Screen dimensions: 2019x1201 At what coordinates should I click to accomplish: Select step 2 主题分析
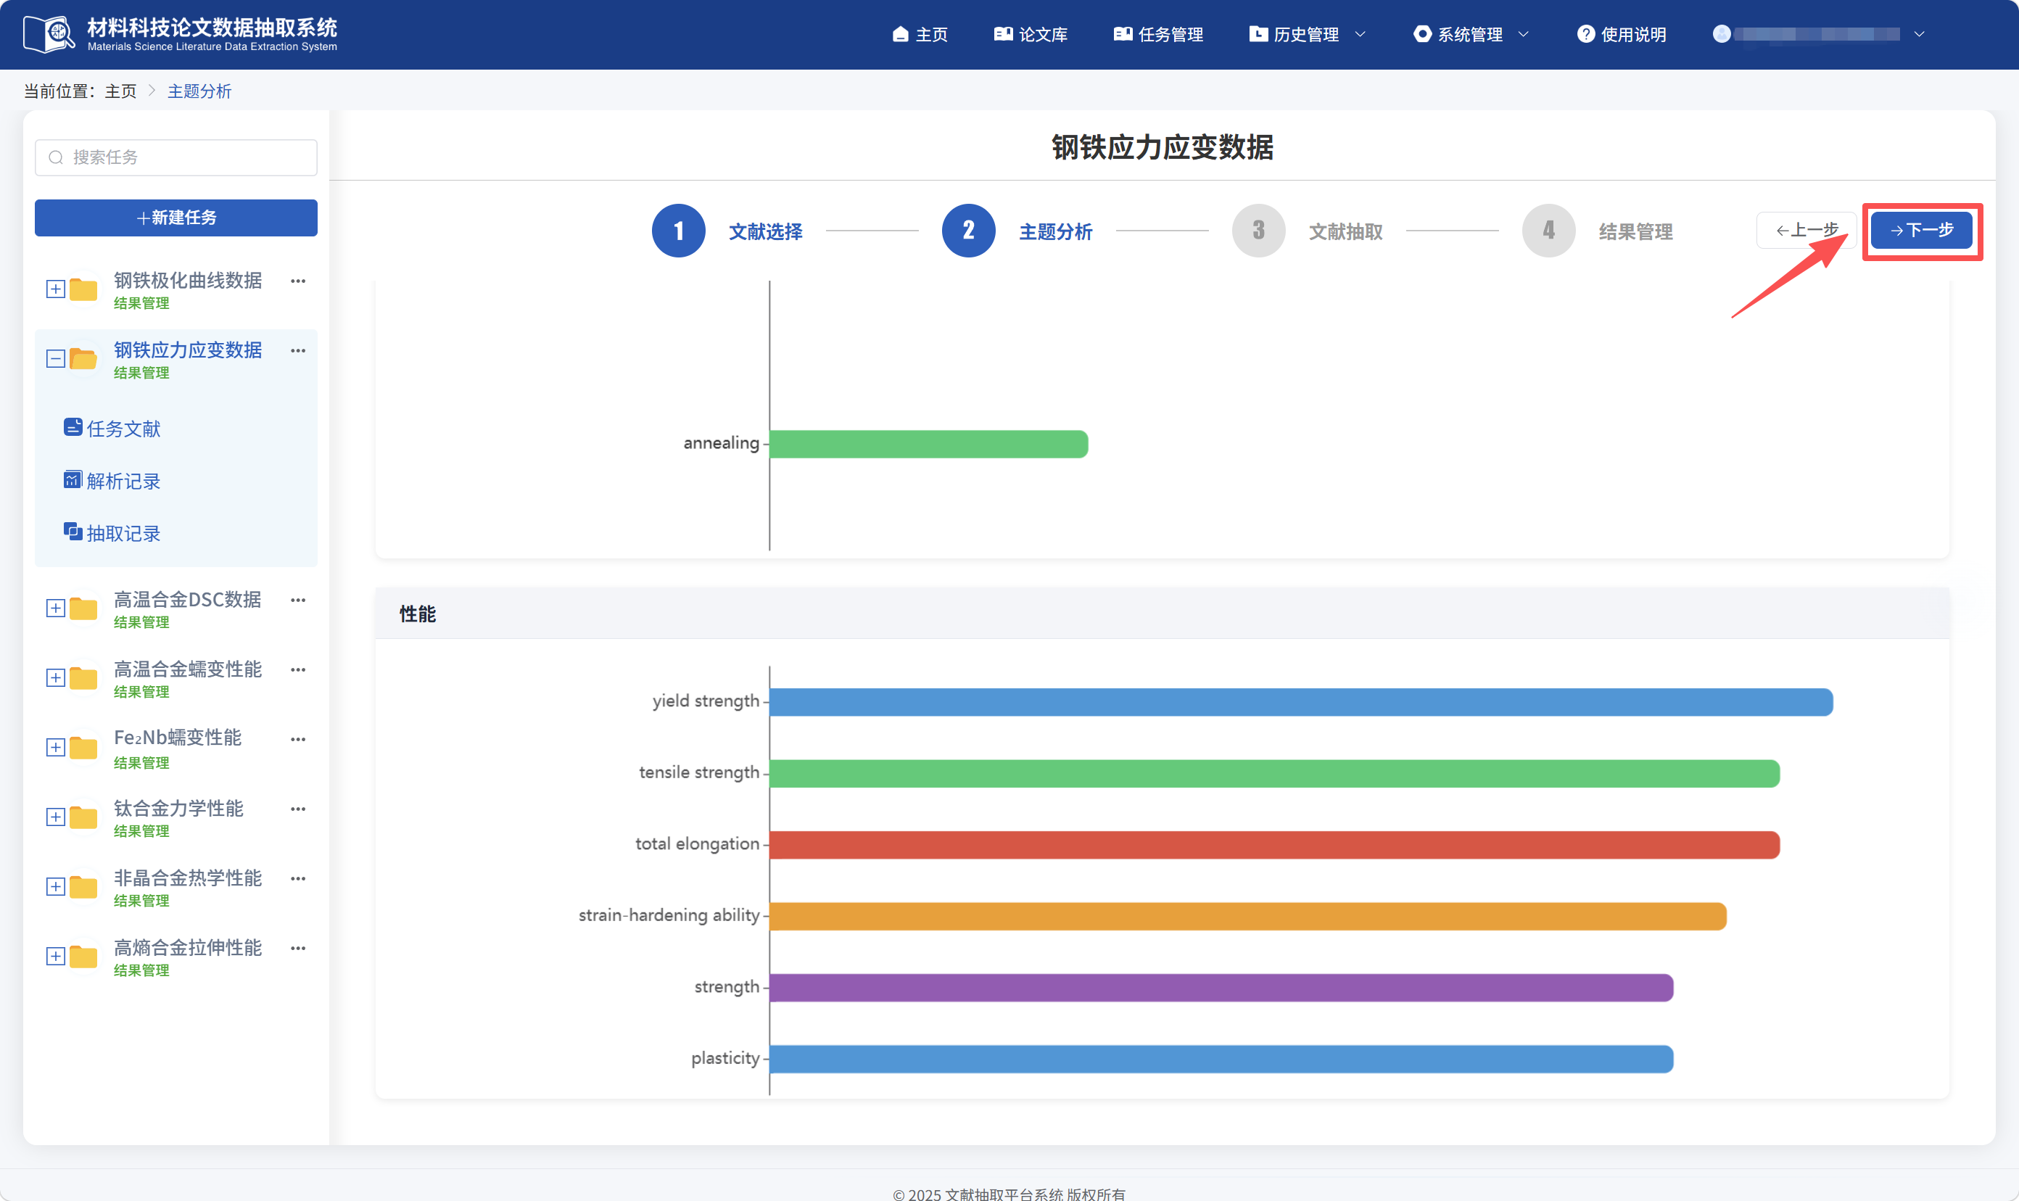pos(1017,231)
